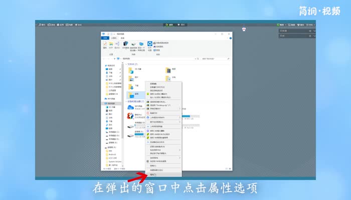Click the Up arrow navigation button
Viewport: 351px width, 200px height.
coord(114,58)
